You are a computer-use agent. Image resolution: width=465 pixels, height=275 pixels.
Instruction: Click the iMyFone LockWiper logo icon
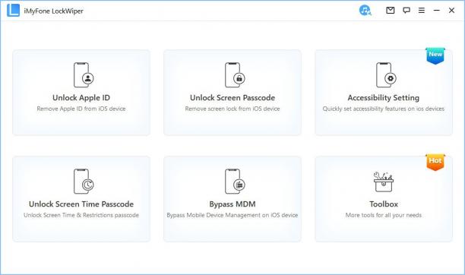pyautogui.click(x=13, y=11)
